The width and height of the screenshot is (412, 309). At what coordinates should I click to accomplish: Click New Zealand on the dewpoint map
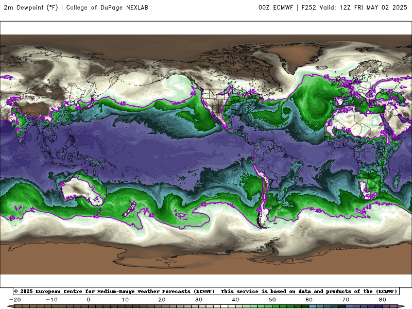[130, 209]
